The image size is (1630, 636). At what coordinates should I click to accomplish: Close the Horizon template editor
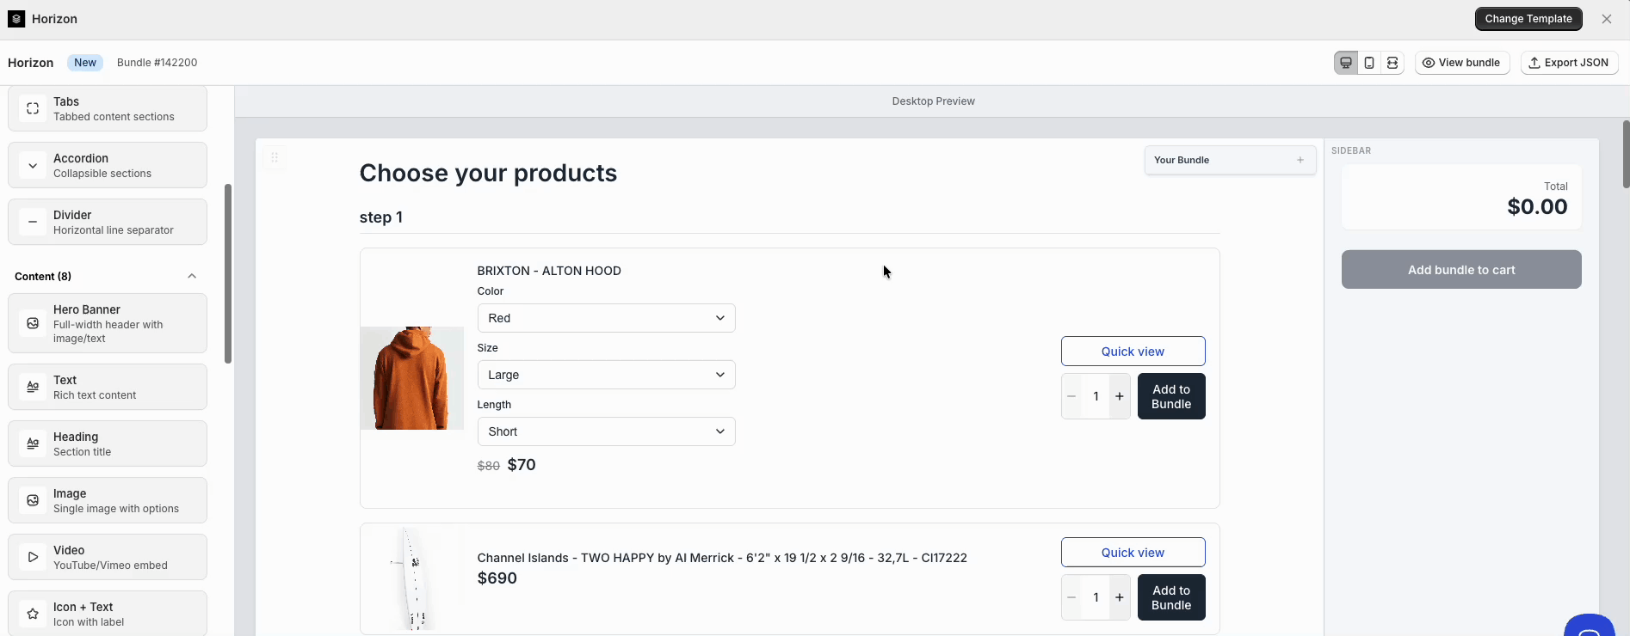coord(1607,19)
